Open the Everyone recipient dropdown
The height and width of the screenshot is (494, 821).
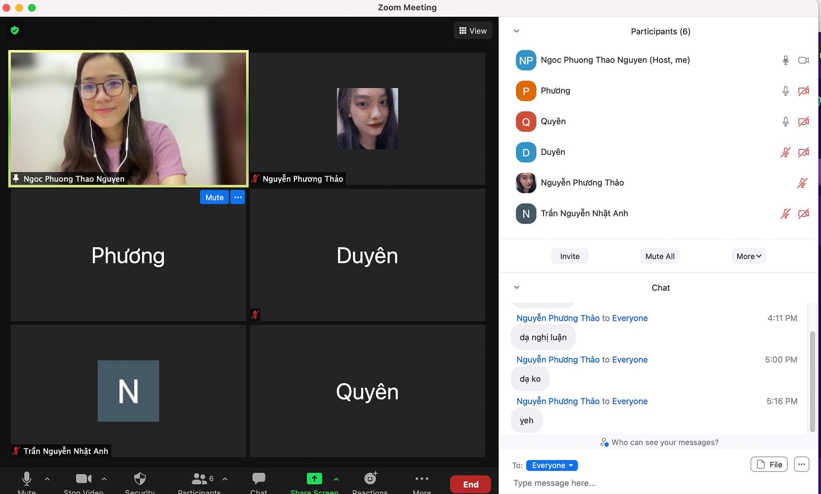click(551, 465)
